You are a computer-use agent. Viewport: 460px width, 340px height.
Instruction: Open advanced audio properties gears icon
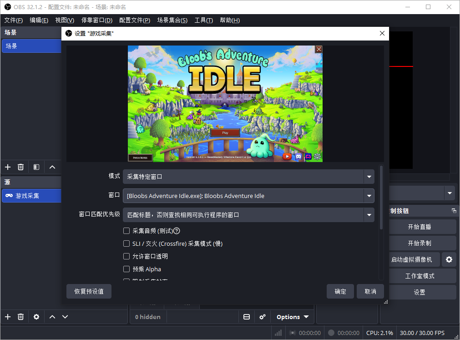click(263, 317)
